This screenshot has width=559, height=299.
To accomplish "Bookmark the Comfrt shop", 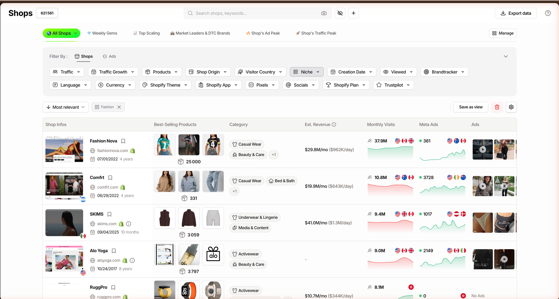I will (110, 178).
